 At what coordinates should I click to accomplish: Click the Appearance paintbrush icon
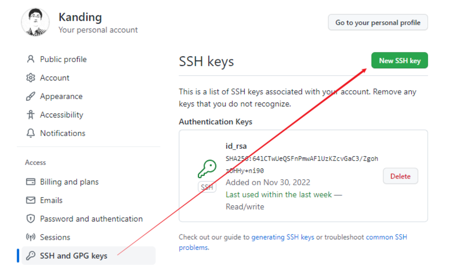pos(31,96)
